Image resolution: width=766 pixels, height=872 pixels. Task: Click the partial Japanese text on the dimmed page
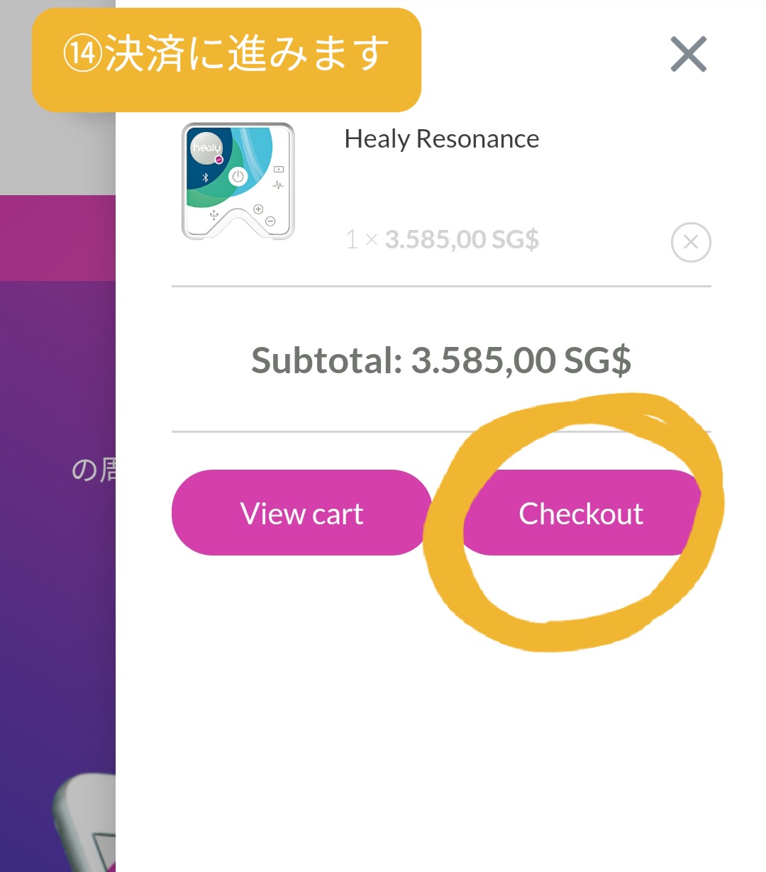click(94, 470)
